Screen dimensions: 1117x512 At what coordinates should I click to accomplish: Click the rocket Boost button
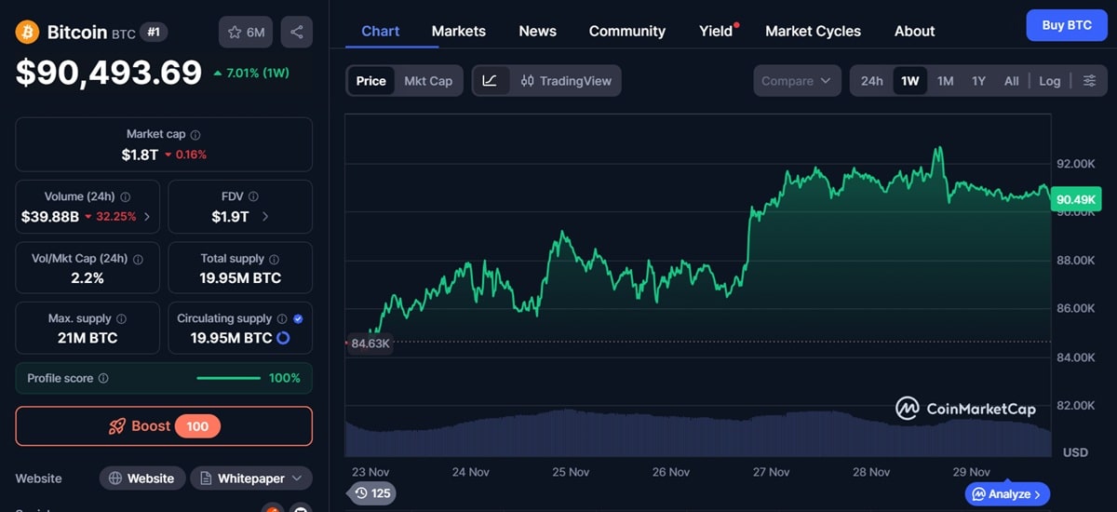click(164, 426)
